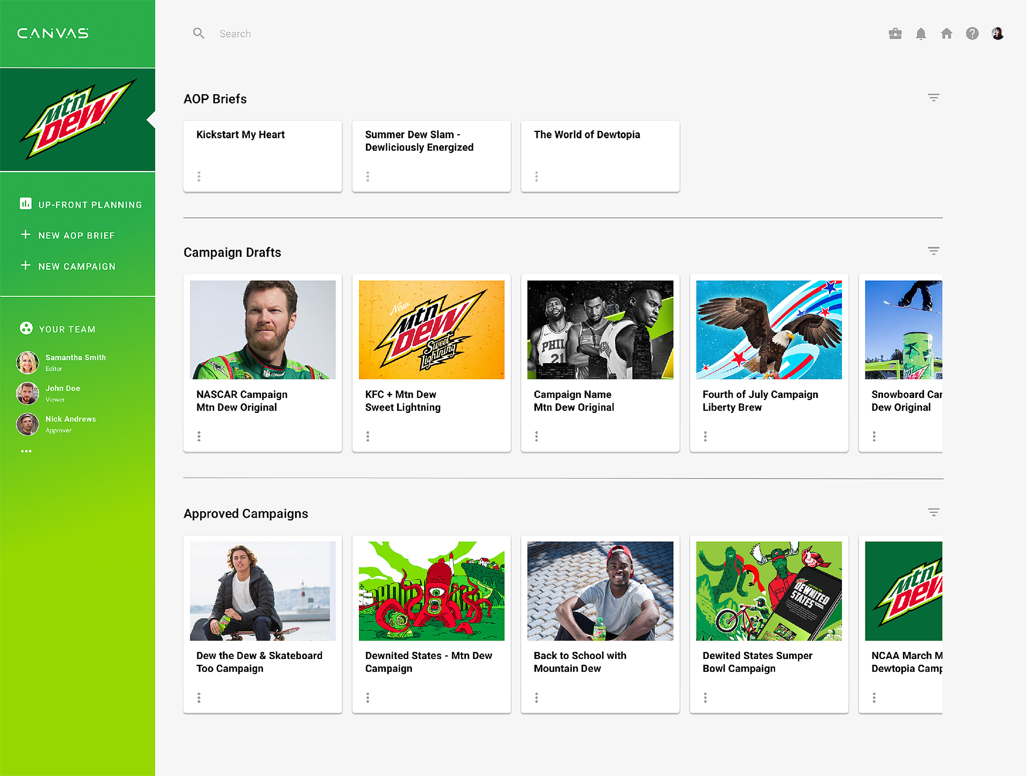Open basketball players Campaign Name thumbnail

(600, 330)
